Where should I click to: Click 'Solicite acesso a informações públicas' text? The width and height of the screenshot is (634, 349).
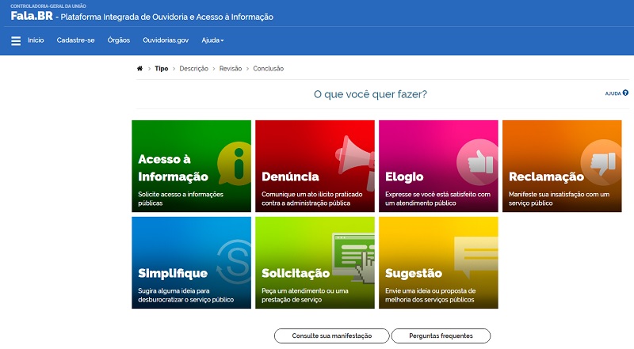181,199
